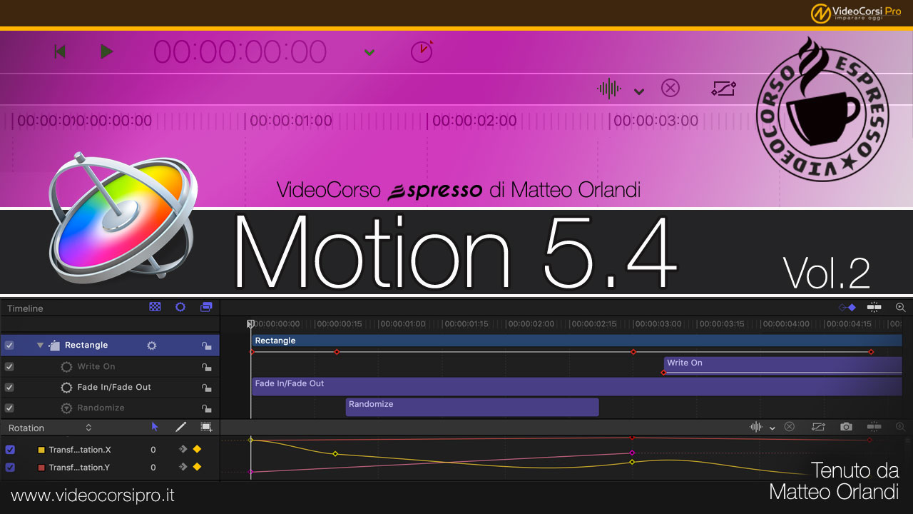
Task: Click the large go-to-start button in pink header
Action: tap(60, 51)
